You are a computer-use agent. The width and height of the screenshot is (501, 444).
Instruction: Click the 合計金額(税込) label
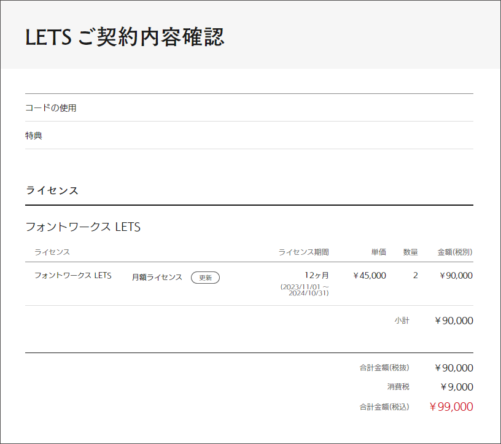pos(384,407)
